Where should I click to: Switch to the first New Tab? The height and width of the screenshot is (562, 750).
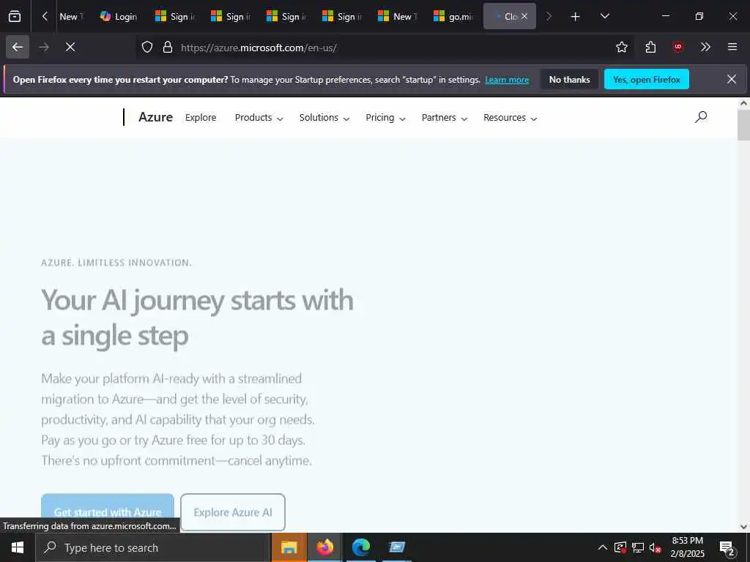(x=71, y=16)
